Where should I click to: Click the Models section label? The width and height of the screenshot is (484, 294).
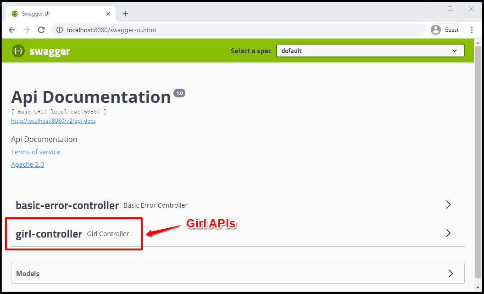click(28, 274)
